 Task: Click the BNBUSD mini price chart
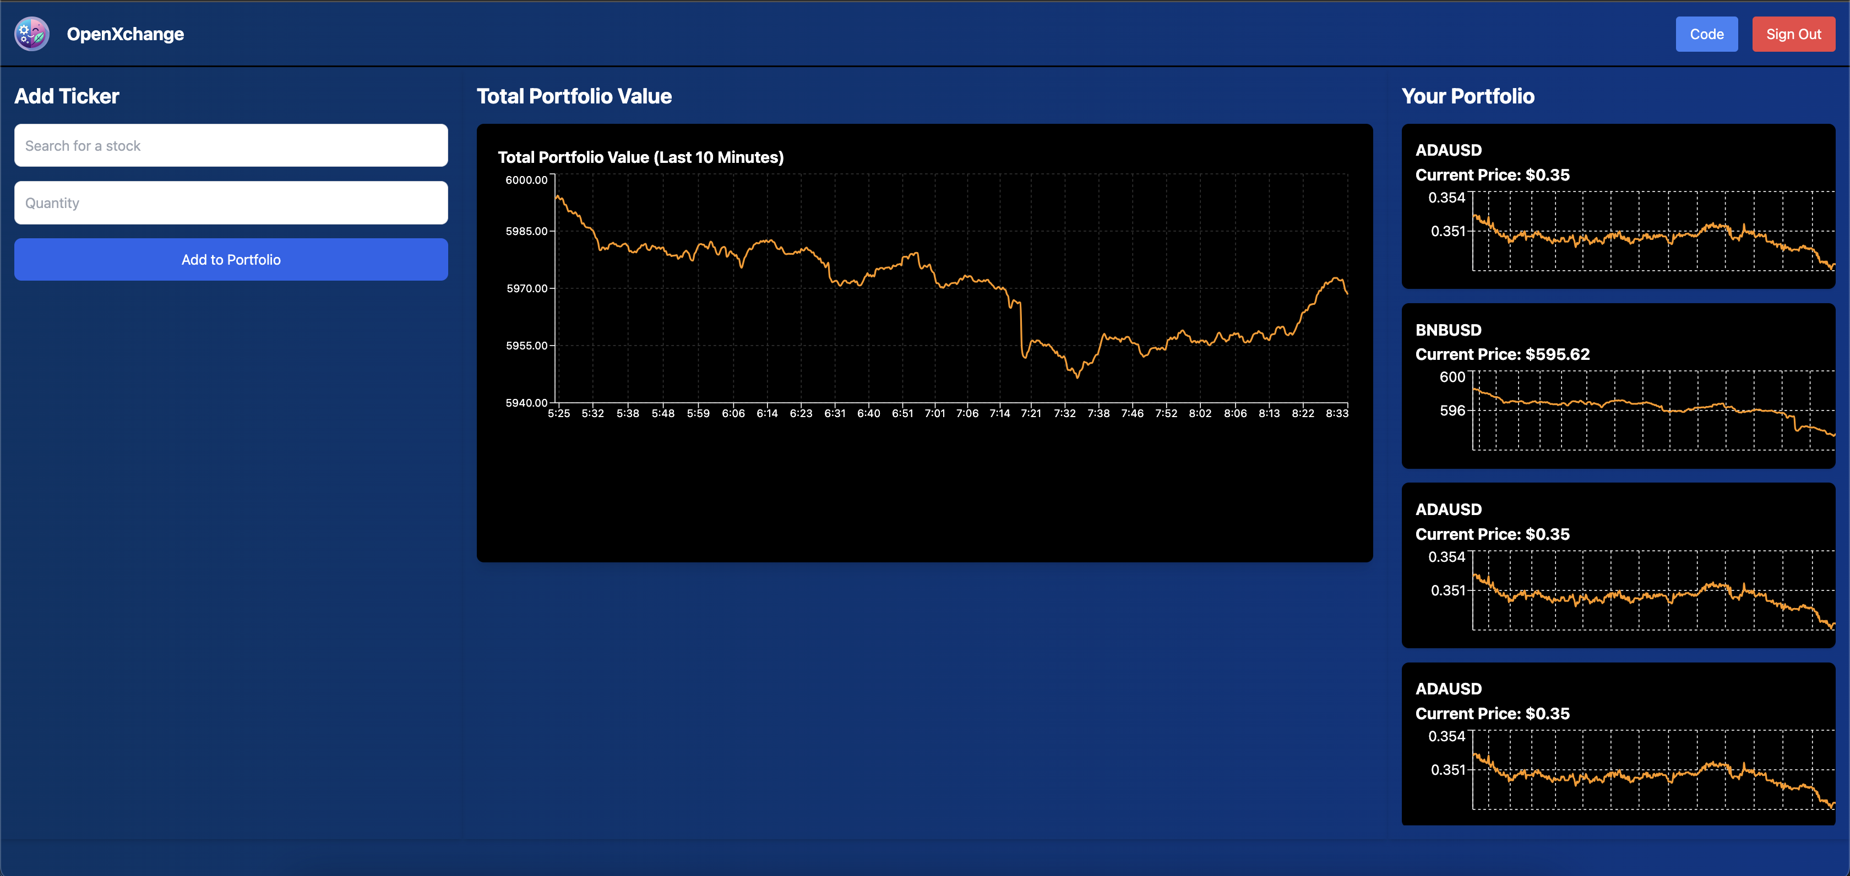(1652, 410)
